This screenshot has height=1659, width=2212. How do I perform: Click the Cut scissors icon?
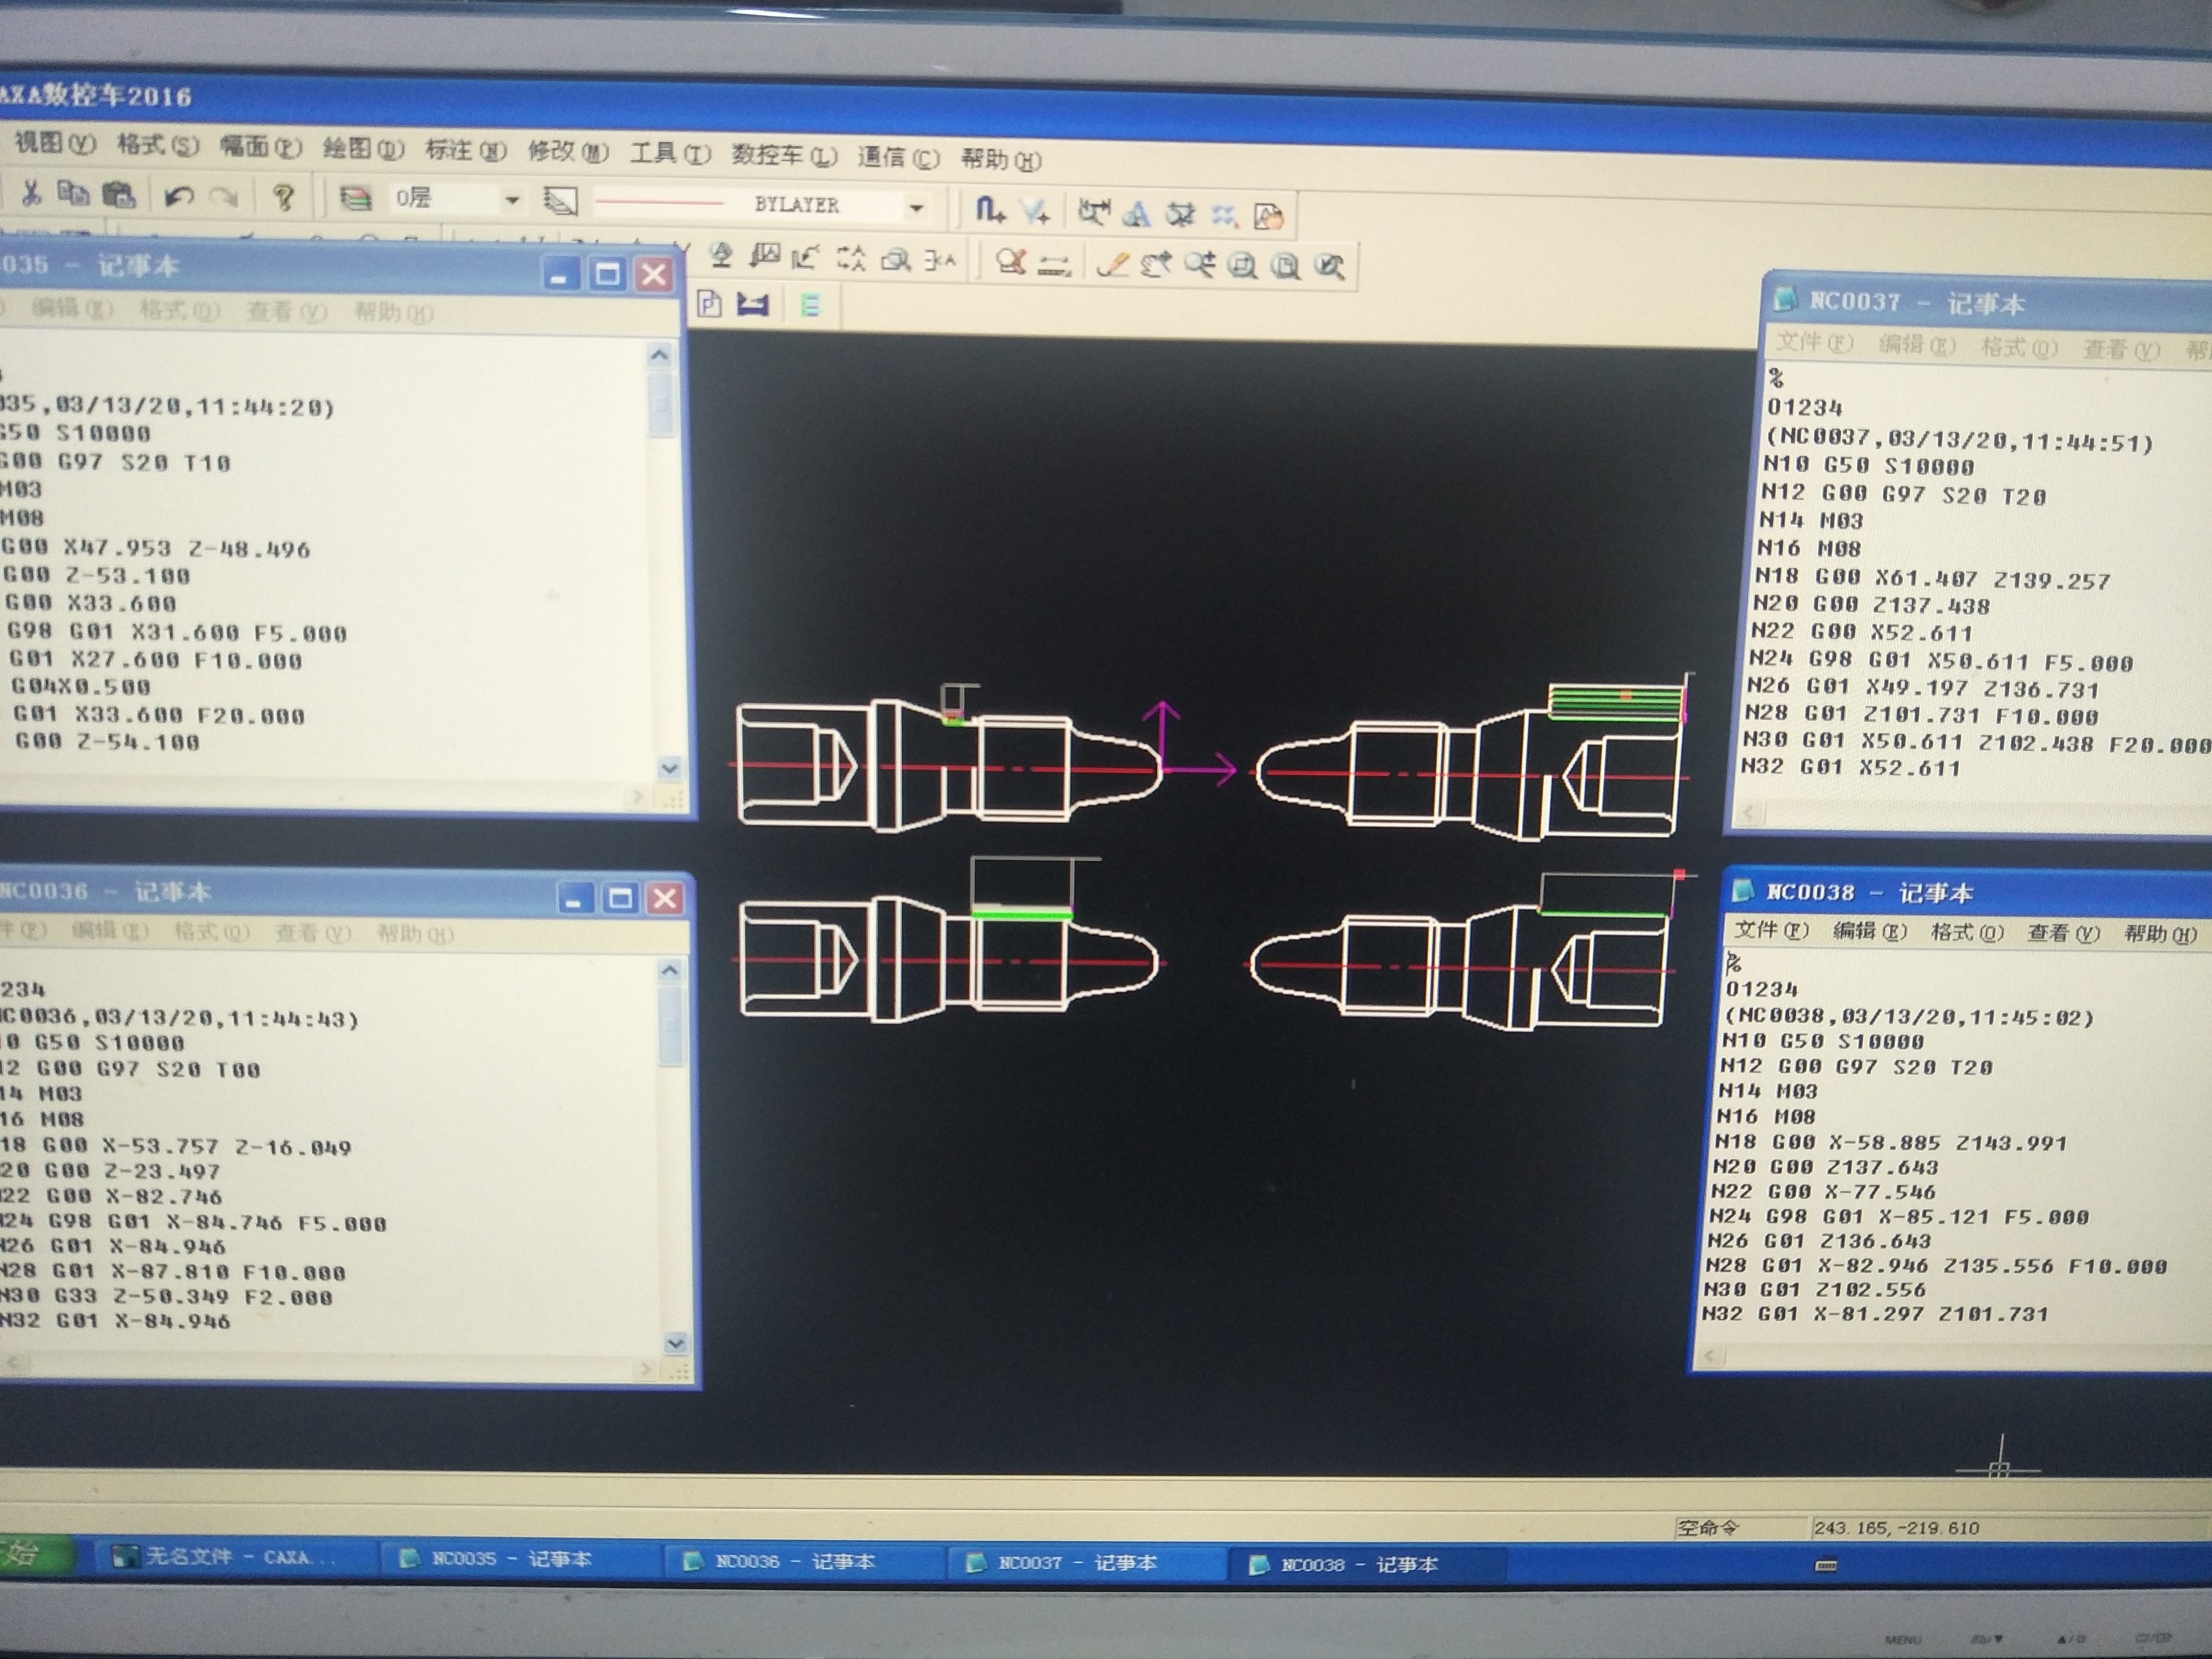[31, 194]
